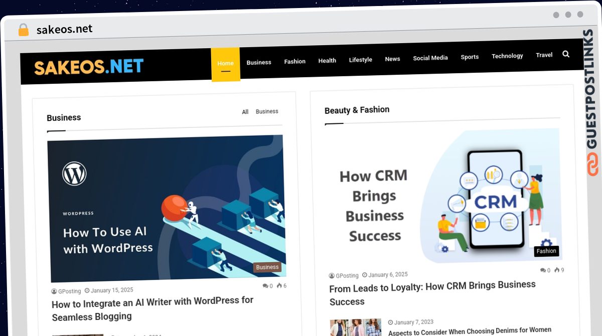Viewport: 602px width, 336px height.
Task: Click comments icon on AI Writer post
Action: pyautogui.click(x=265, y=286)
